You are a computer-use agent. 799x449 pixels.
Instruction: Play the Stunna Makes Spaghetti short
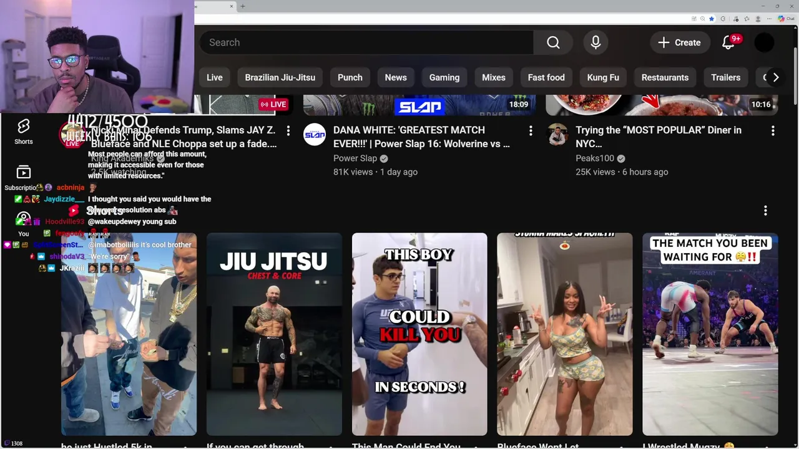tap(564, 334)
